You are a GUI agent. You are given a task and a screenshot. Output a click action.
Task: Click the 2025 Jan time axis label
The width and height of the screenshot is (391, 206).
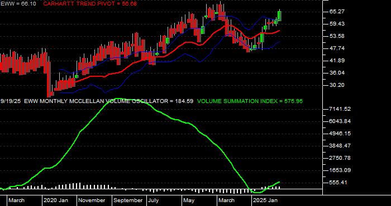coord(265,200)
